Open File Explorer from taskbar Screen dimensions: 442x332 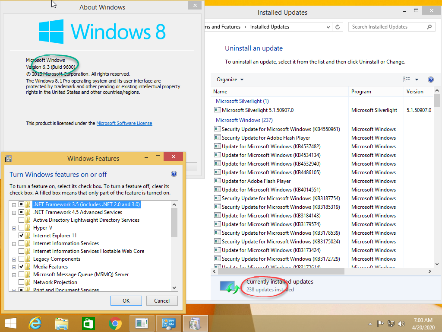click(62, 323)
